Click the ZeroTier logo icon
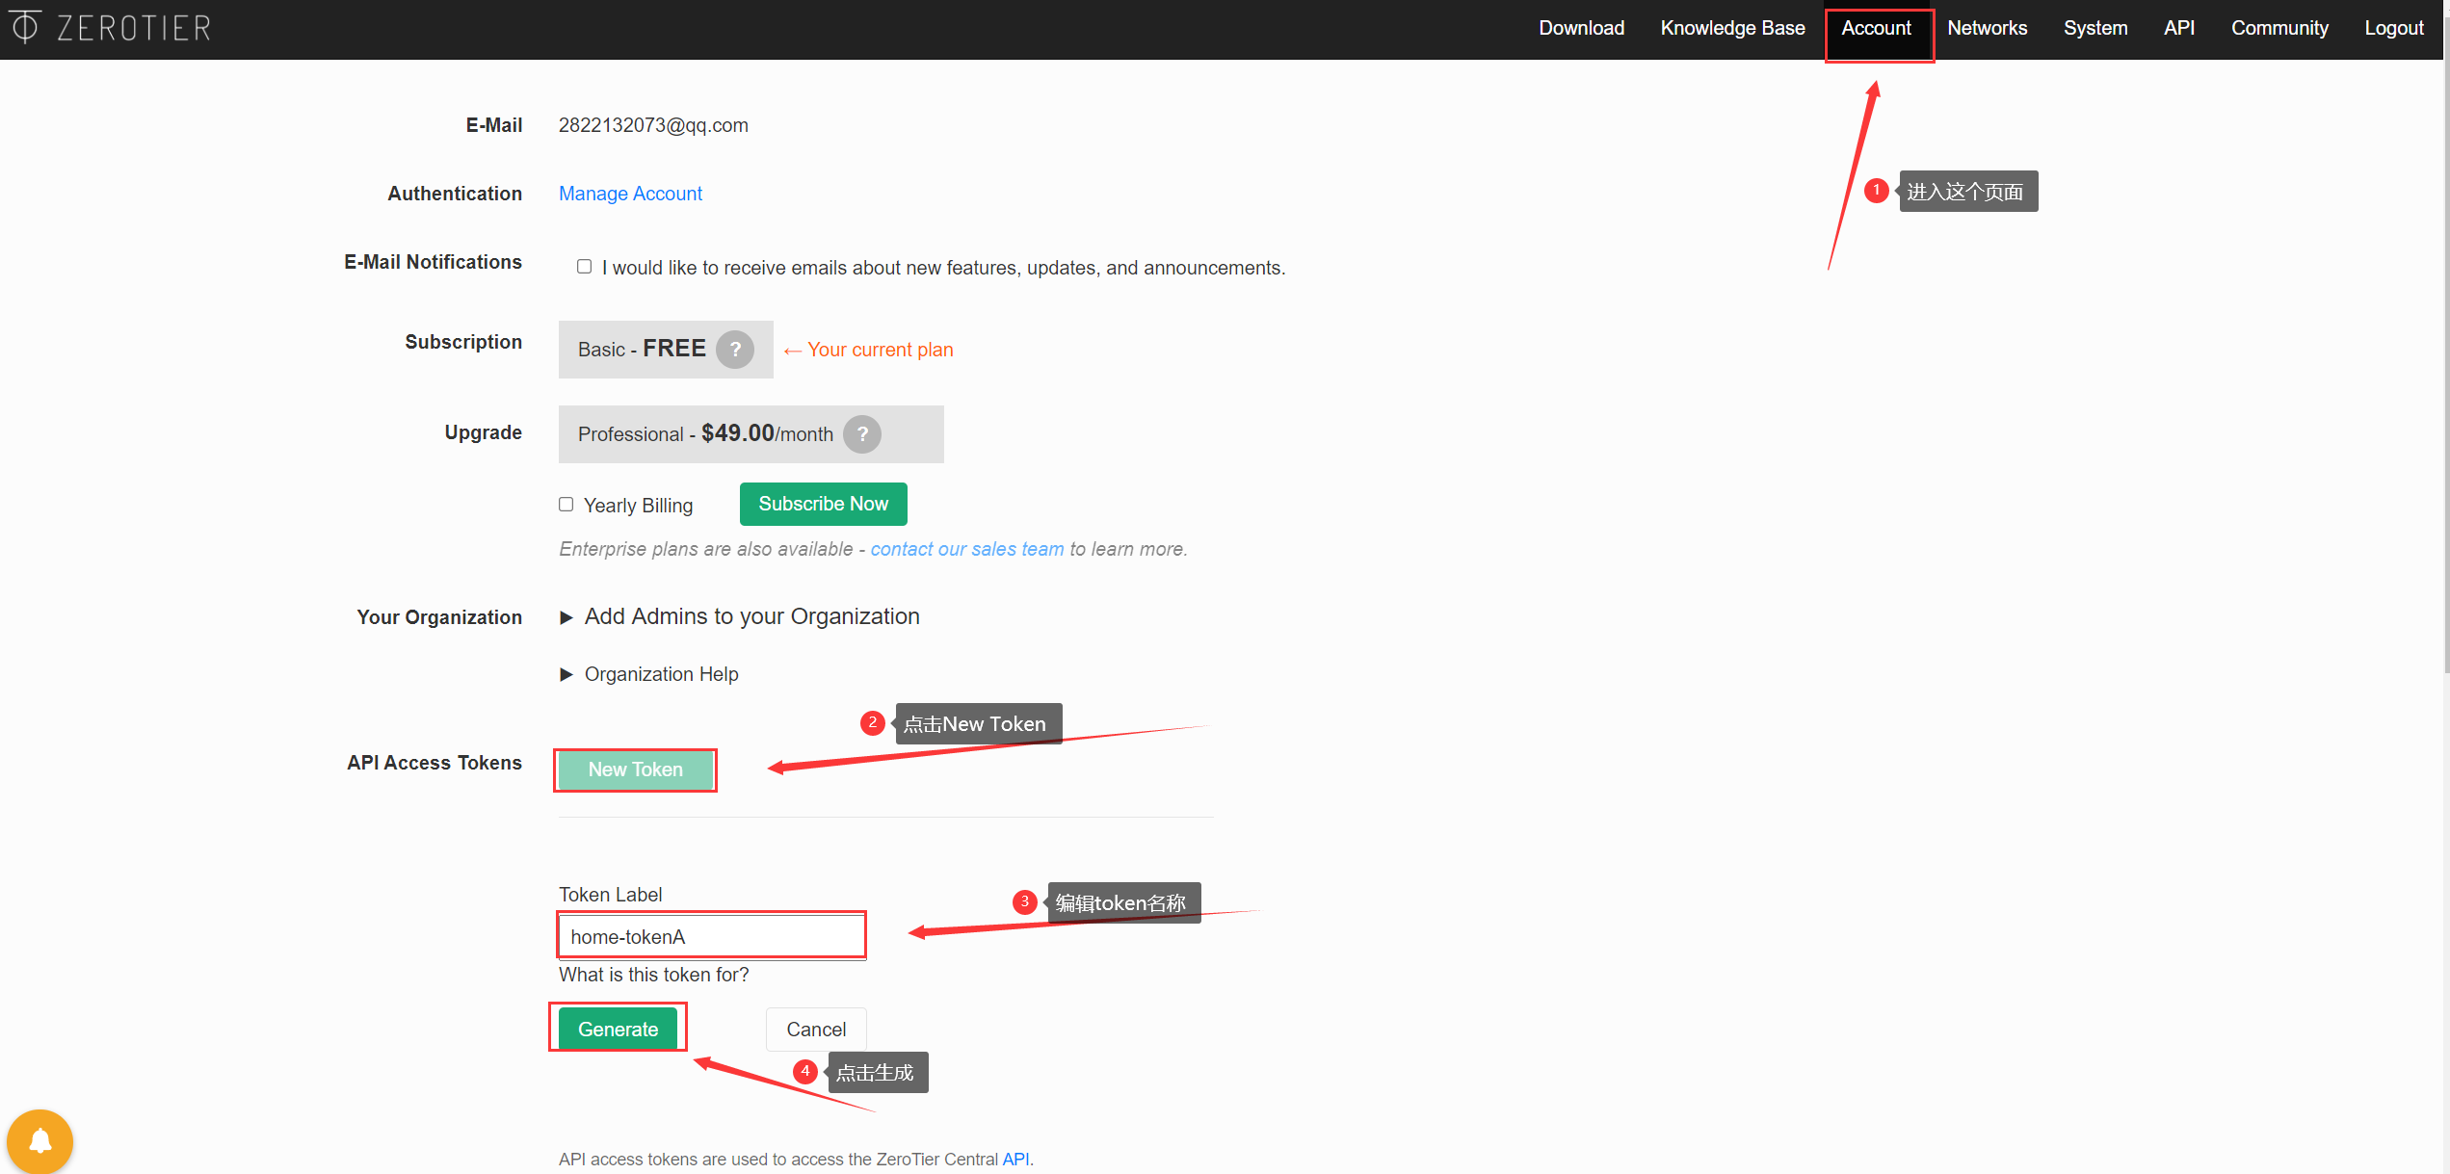Image resolution: width=2450 pixels, height=1174 pixels. [25, 27]
